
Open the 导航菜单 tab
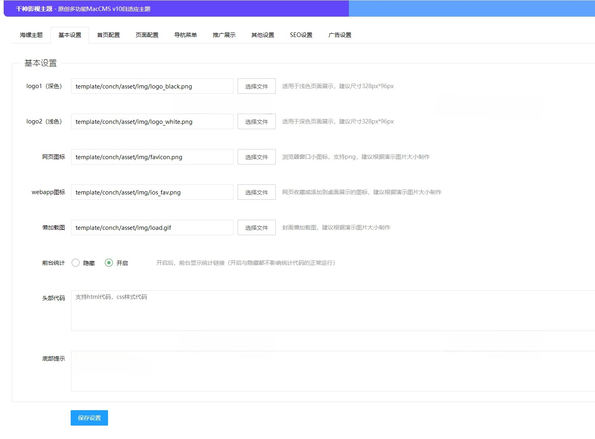[x=186, y=35]
